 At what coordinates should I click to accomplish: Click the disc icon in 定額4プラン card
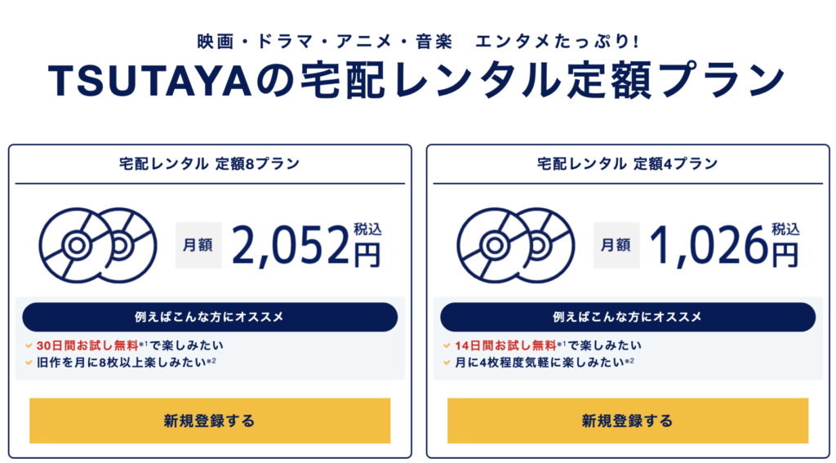(x=516, y=245)
